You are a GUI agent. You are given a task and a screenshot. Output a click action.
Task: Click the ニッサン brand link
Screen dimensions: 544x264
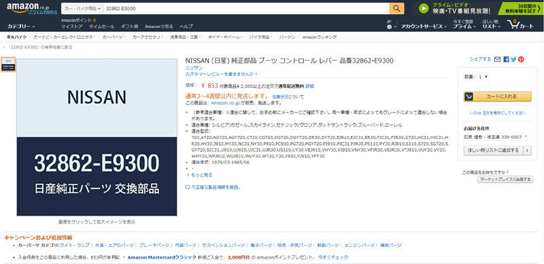click(x=194, y=68)
